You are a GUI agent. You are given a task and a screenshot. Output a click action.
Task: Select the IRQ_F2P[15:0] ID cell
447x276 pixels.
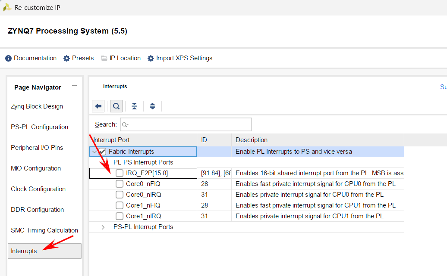(x=214, y=173)
